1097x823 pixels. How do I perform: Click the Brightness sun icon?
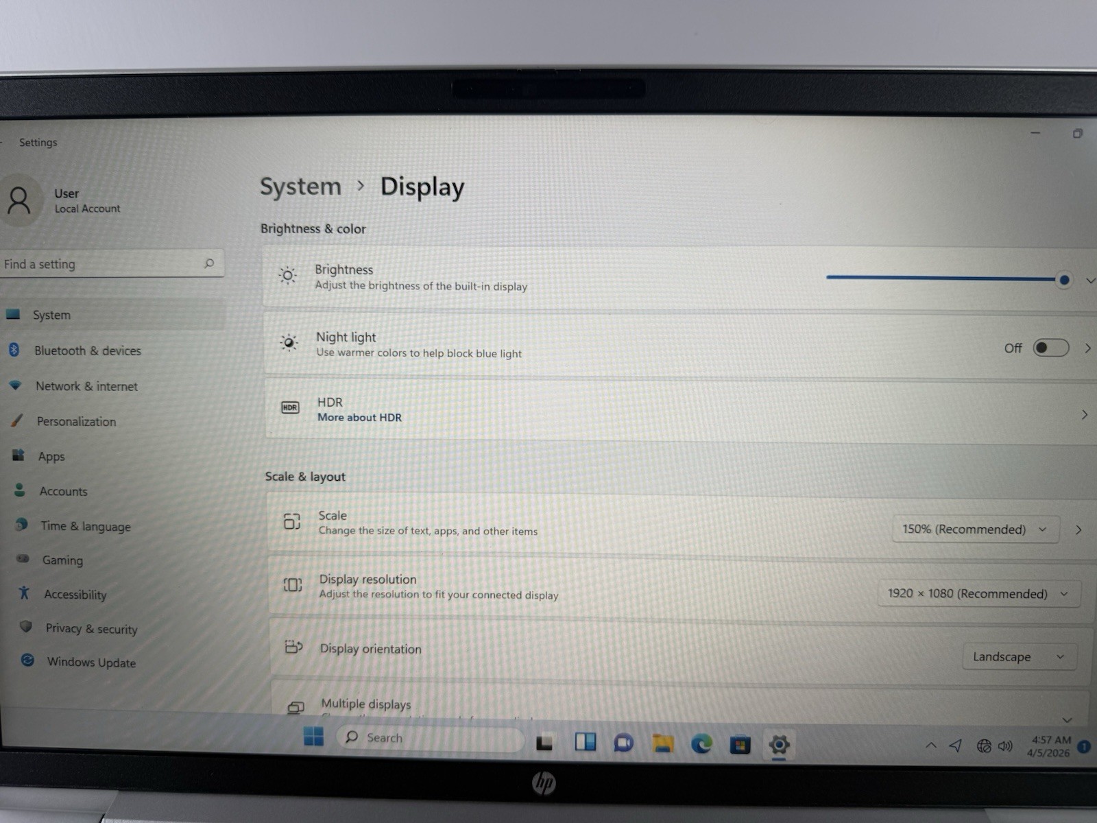[x=288, y=276]
